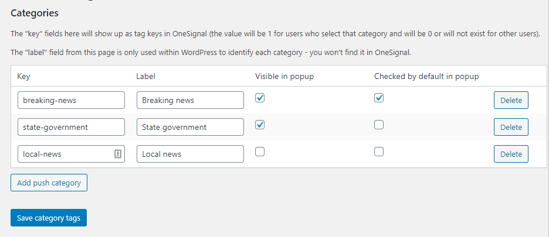
Task: Enable Checked by default for state-government
Action: [x=379, y=125]
